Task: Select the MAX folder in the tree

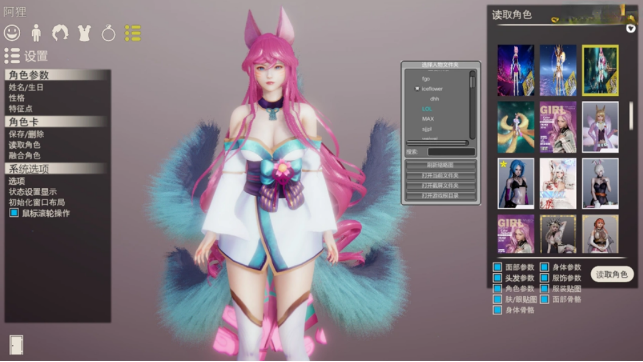Action: coord(428,119)
